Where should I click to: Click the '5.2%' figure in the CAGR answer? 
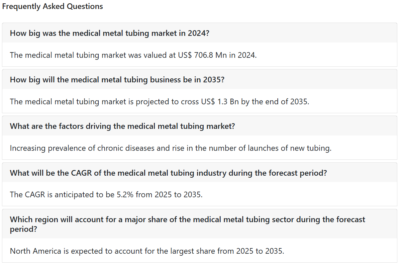125,194
